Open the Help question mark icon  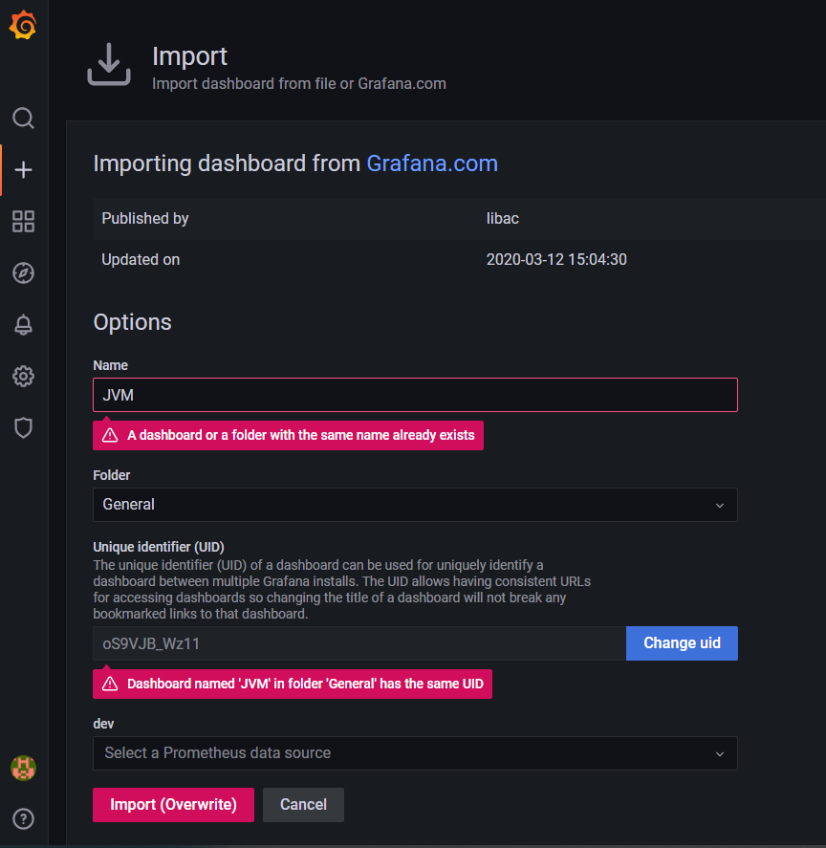[23, 818]
